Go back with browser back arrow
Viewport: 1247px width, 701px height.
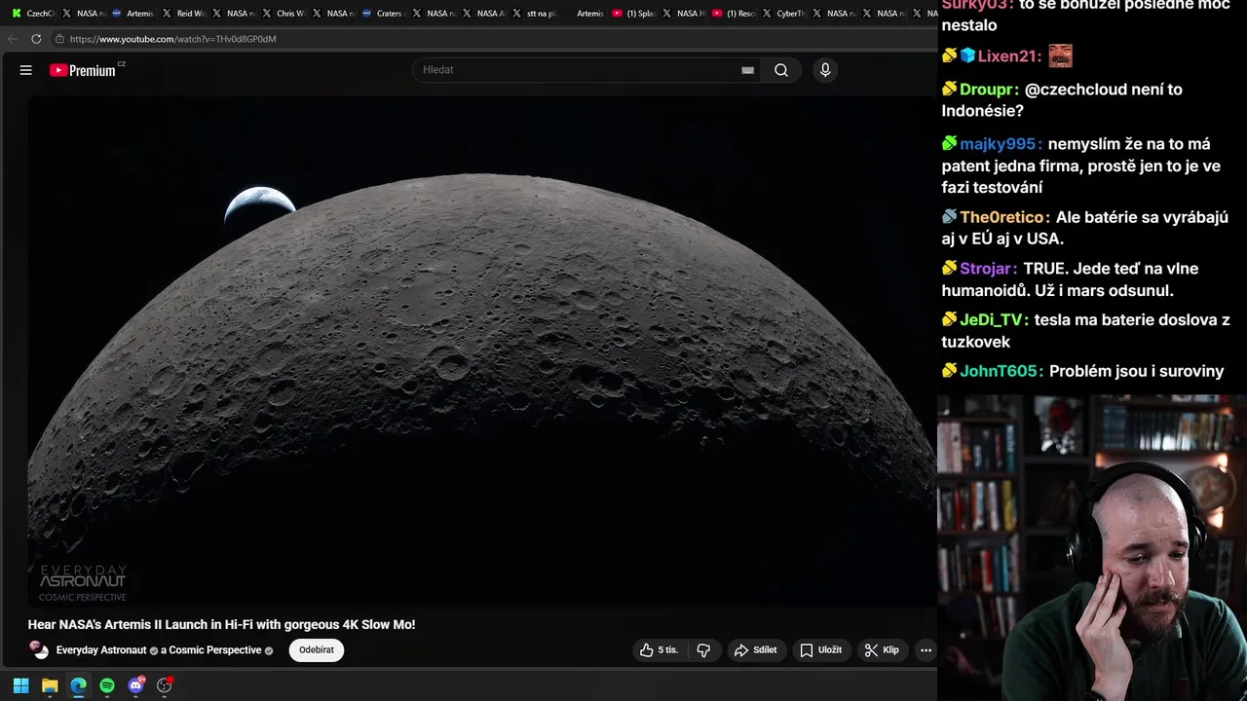tap(12, 39)
